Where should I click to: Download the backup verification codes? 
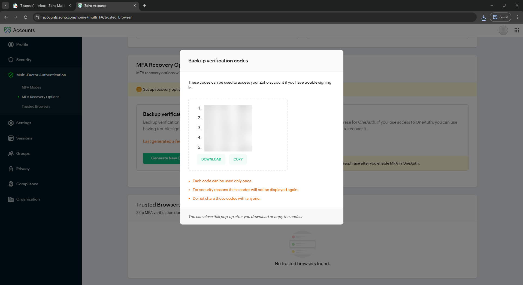coord(211,159)
